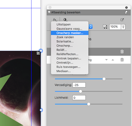The image size is (132, 126).
Task: Click the 100% opacity stepper arrows
Action: [123, 27]
